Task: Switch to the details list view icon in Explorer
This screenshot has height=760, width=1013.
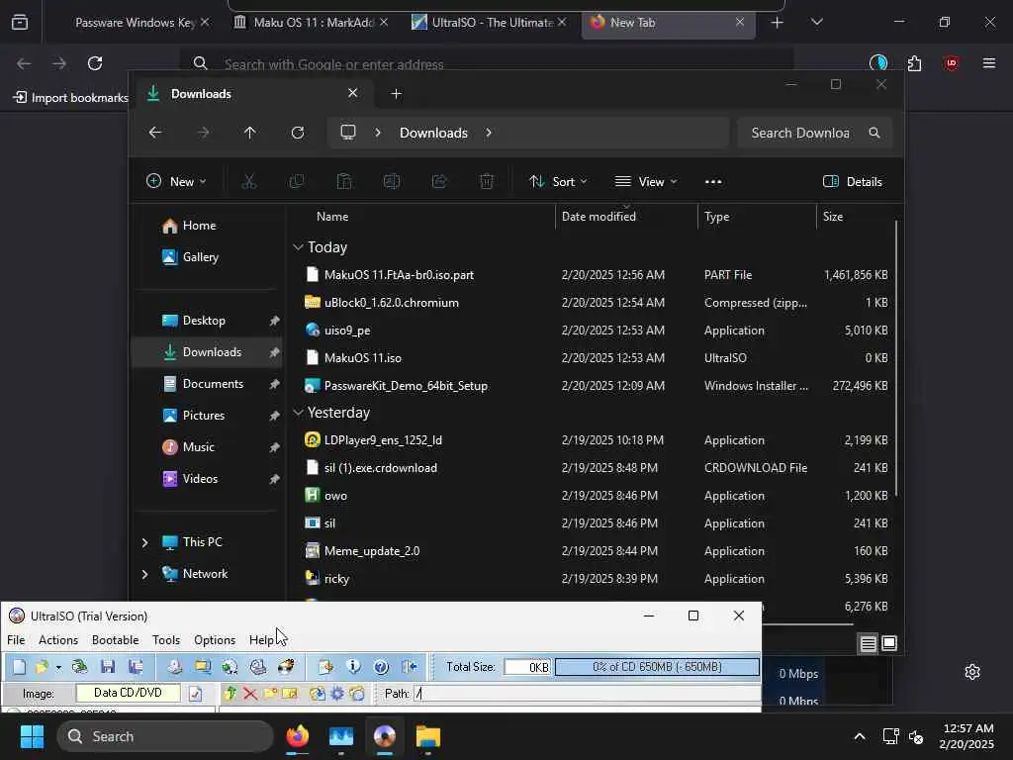Action: tap(868, 643)
